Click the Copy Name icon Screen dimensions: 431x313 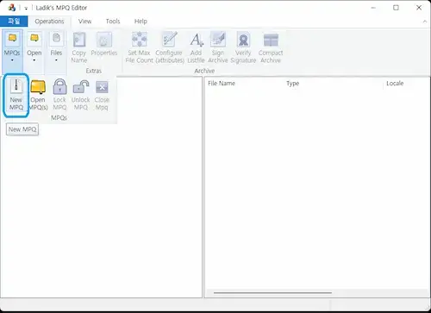click(79, 40)
